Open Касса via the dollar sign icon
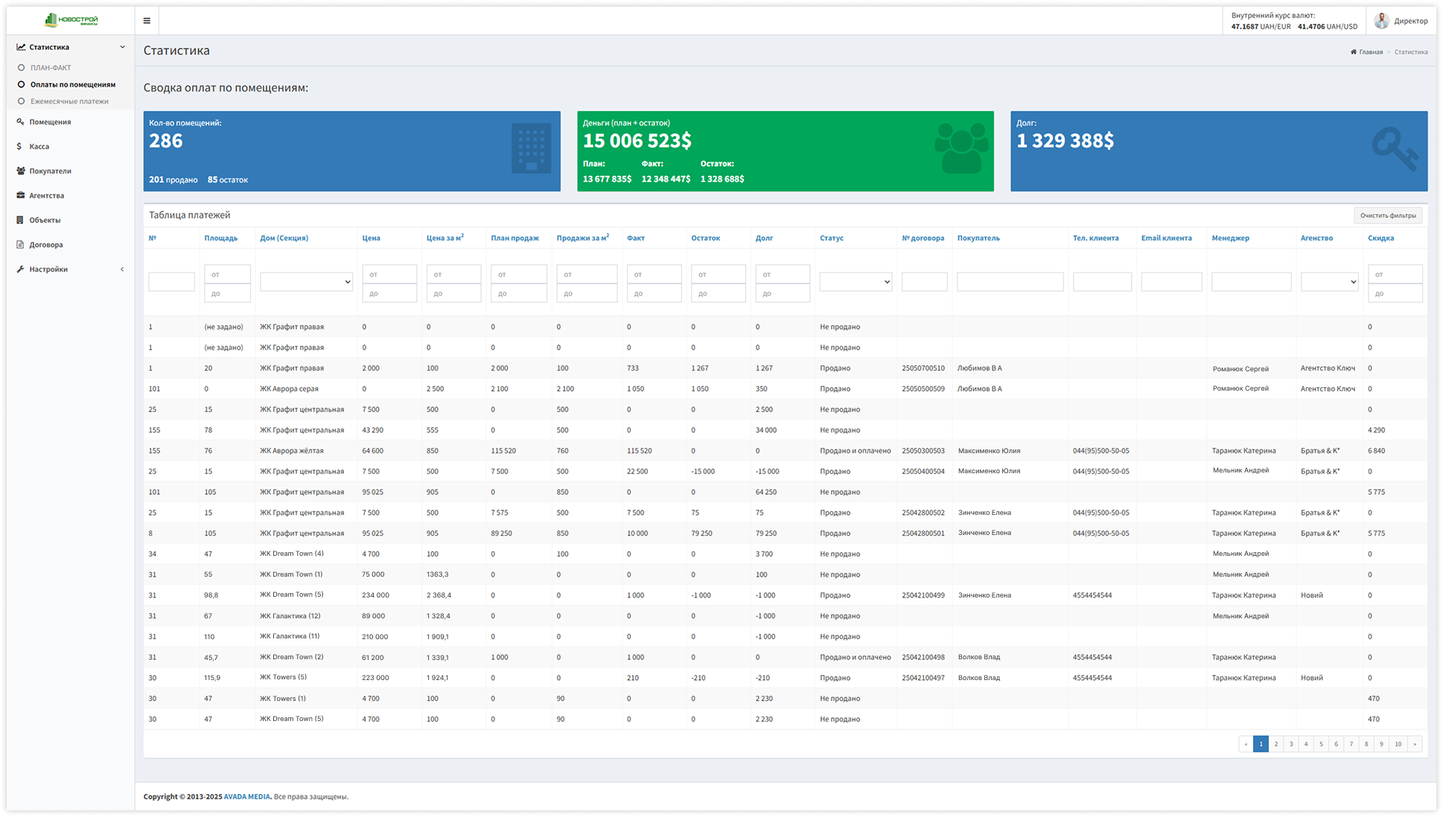Viewport: 1443px width, 817px height. click(x=20, y=146)
